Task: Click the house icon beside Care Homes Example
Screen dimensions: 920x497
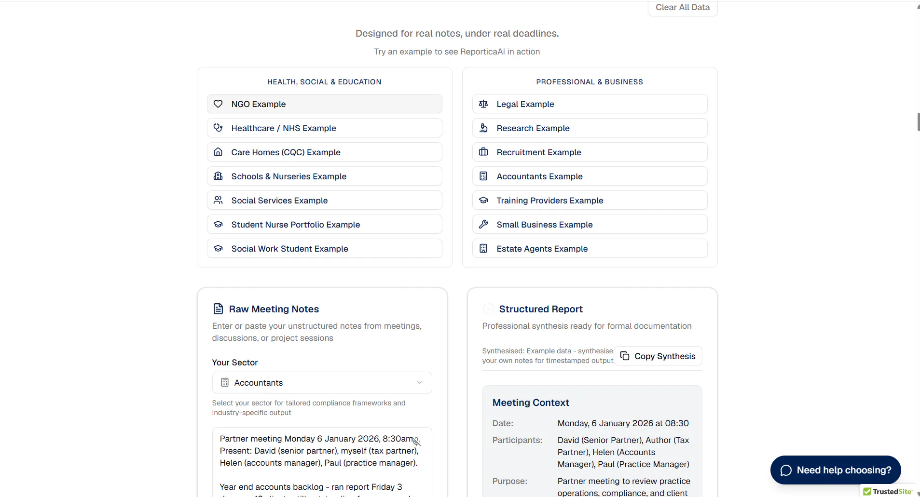Action: (x=218, y=152)
